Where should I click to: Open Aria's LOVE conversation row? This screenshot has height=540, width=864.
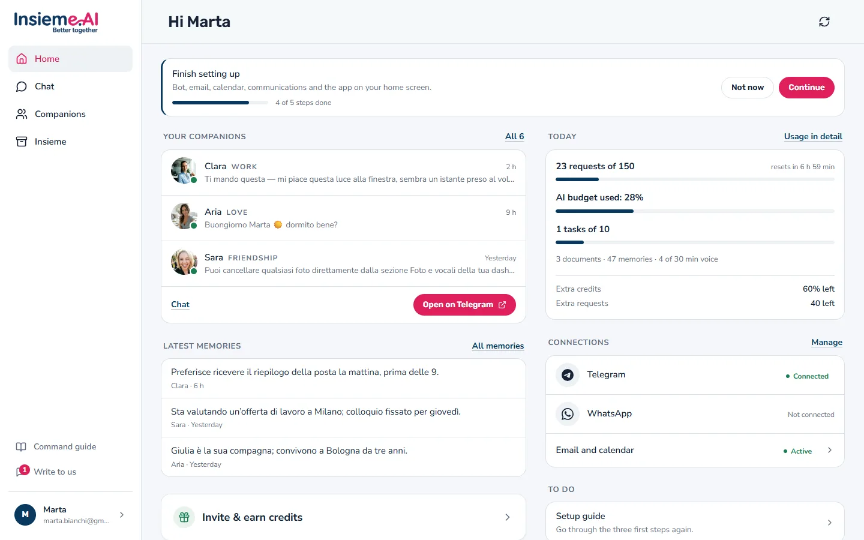[343, 218]
